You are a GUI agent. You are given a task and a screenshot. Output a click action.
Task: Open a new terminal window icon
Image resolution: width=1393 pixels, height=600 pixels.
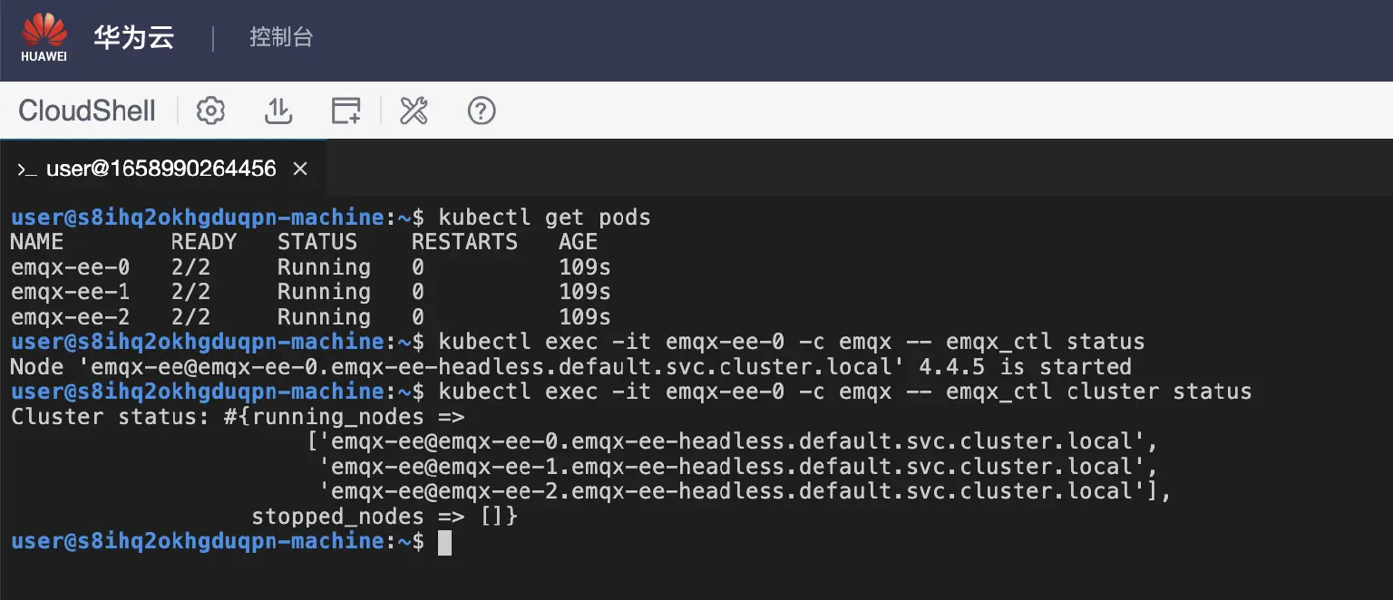pos(346,111)
